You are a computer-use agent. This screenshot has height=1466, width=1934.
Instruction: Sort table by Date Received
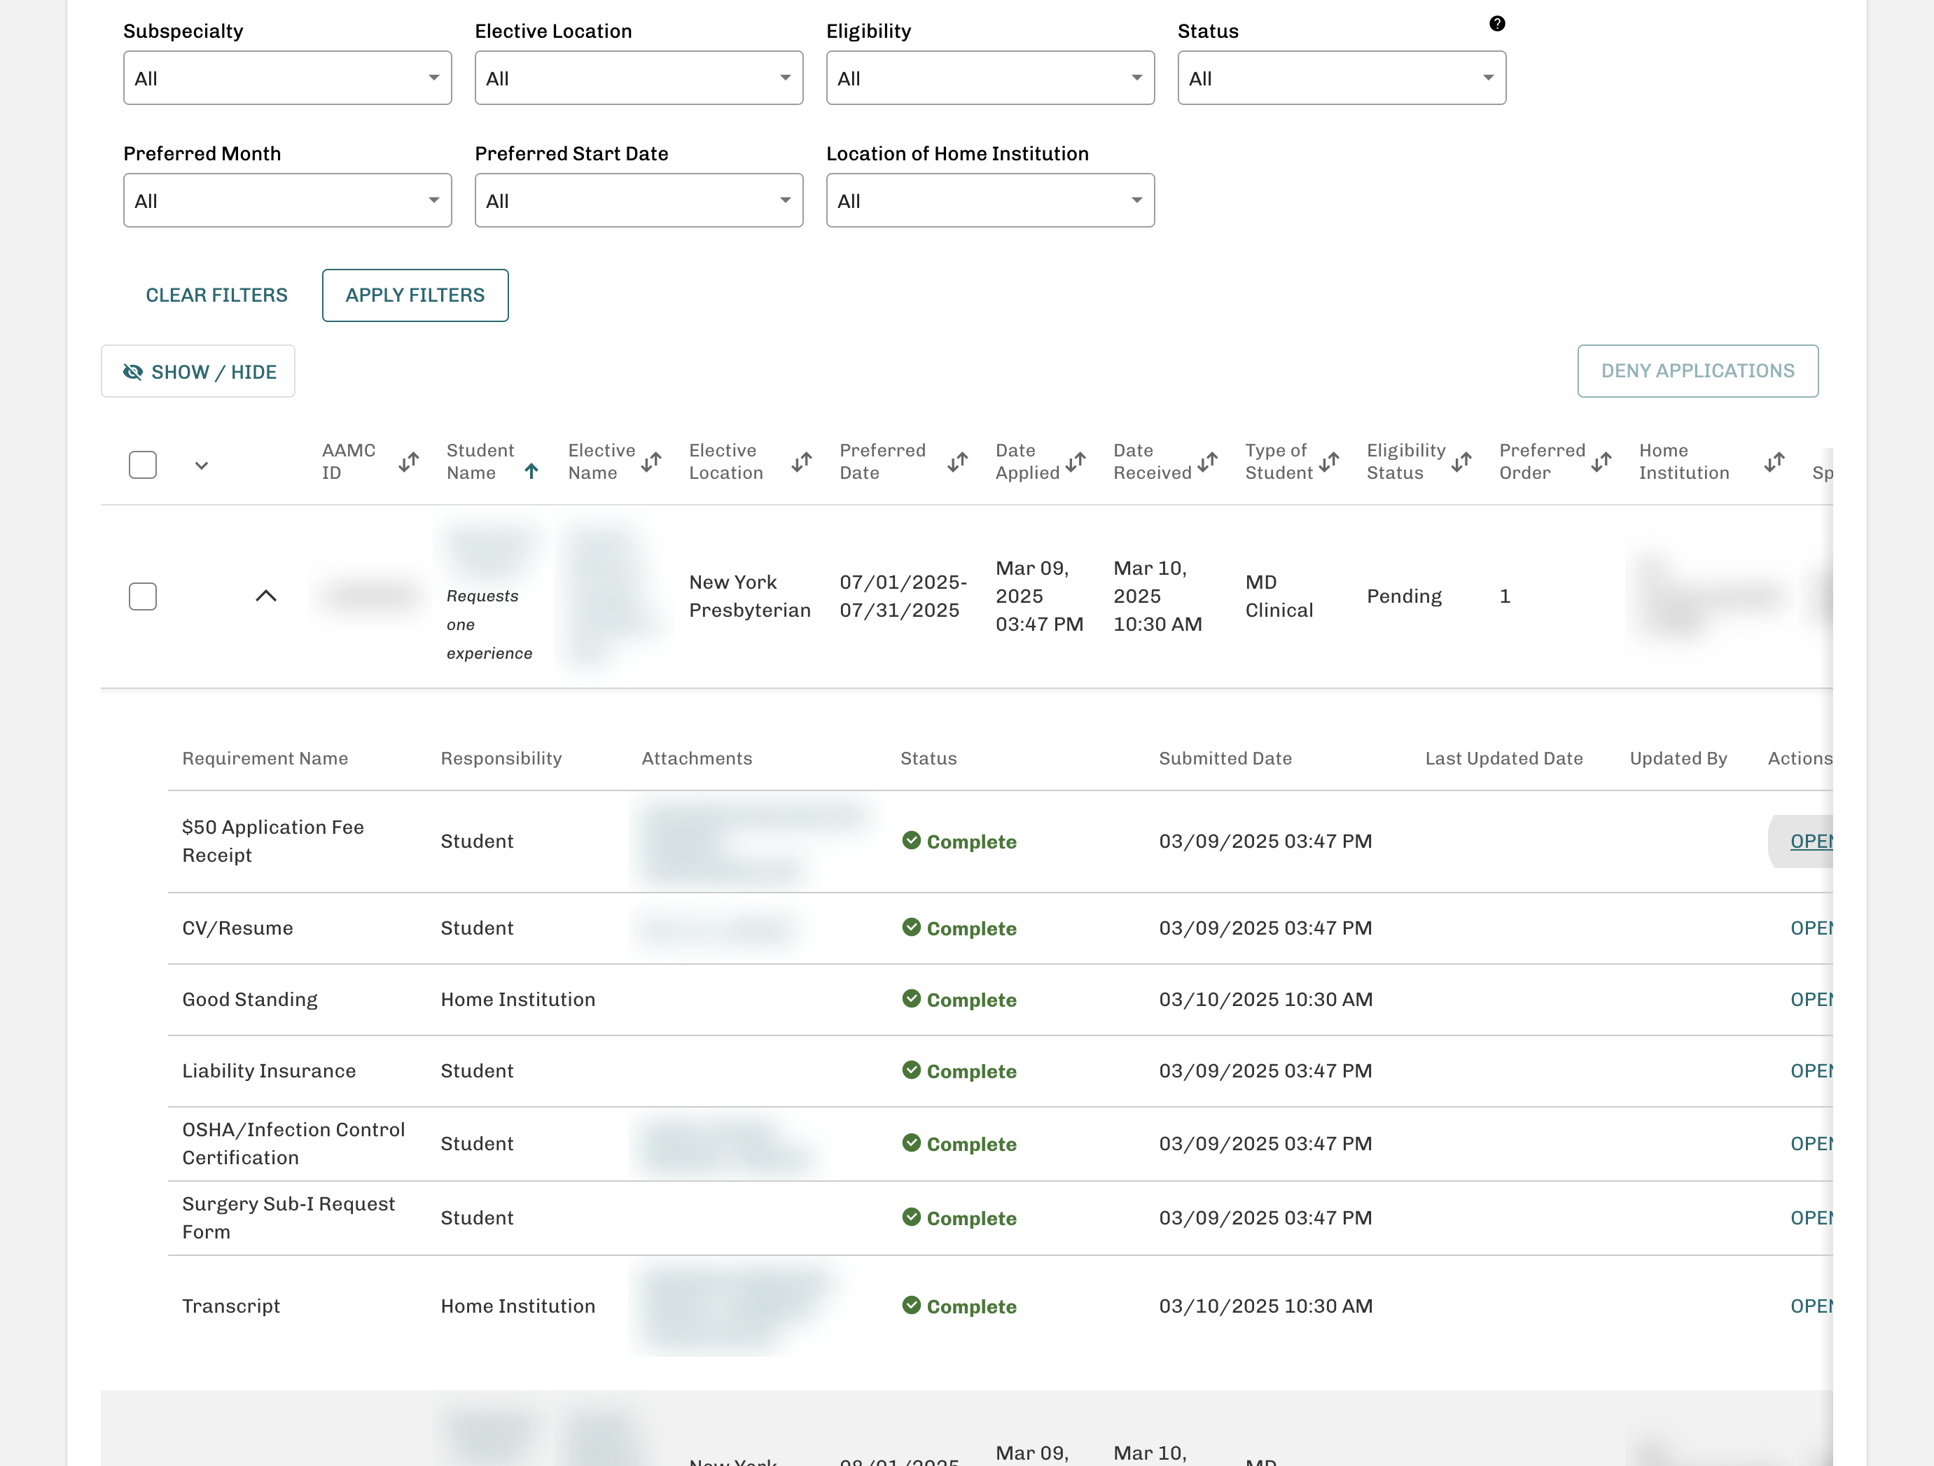1207,461
